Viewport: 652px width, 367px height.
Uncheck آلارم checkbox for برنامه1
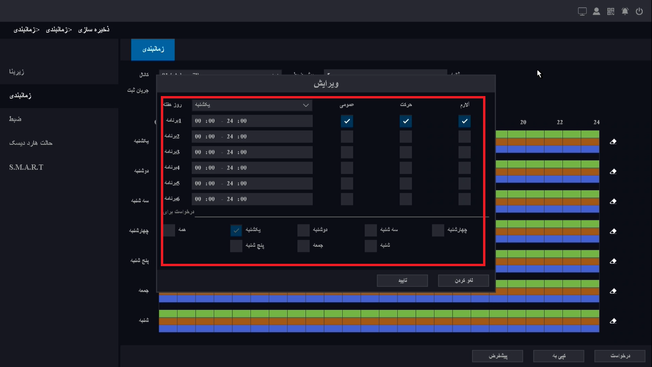[x=464, y=121]
